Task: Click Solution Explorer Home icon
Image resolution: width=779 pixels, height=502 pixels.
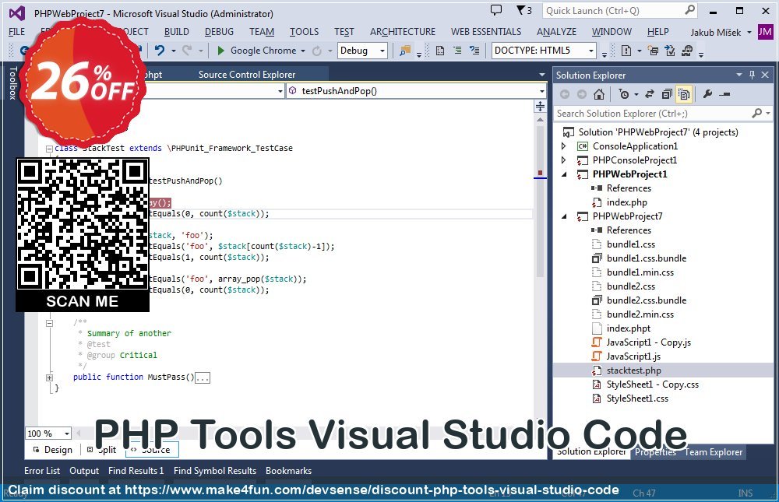Action: point(599,94)
